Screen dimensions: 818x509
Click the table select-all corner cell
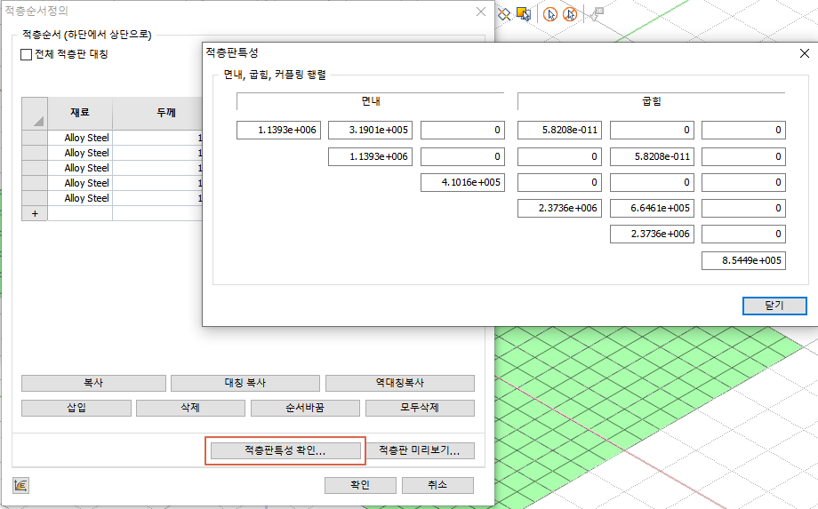pyautogui.click(x=35, y=113)
